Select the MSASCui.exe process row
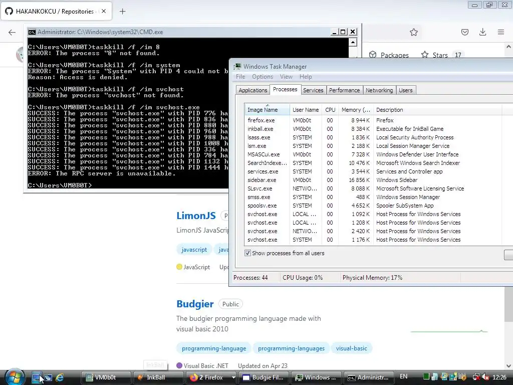 373,154
